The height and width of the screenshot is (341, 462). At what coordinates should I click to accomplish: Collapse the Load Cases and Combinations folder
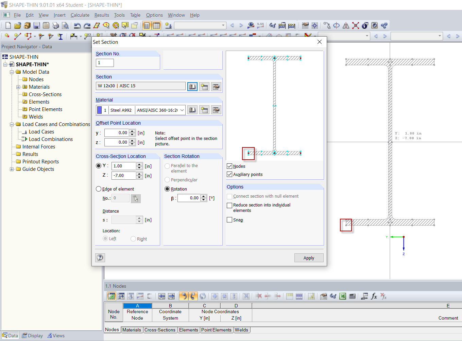tap(12, 124)
